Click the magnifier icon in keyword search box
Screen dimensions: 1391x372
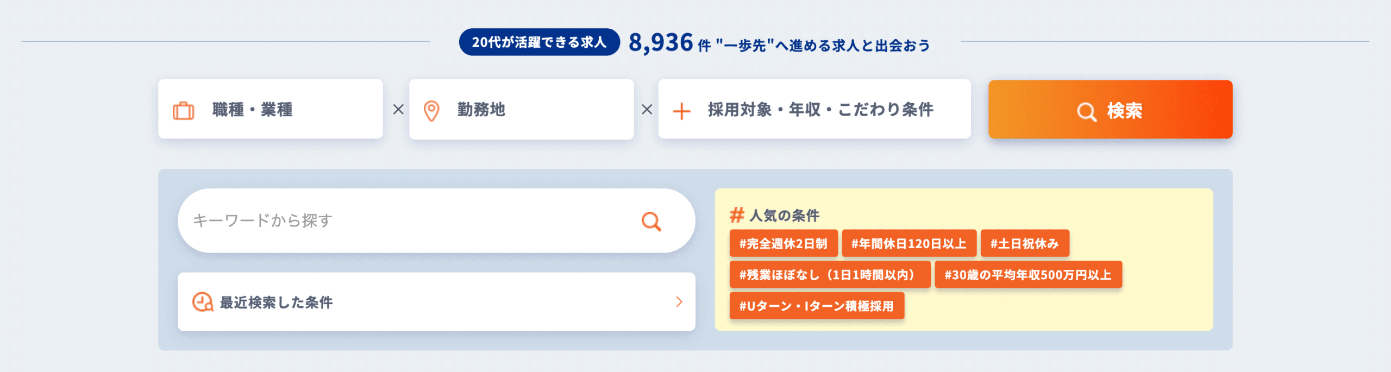coord(651,221)
